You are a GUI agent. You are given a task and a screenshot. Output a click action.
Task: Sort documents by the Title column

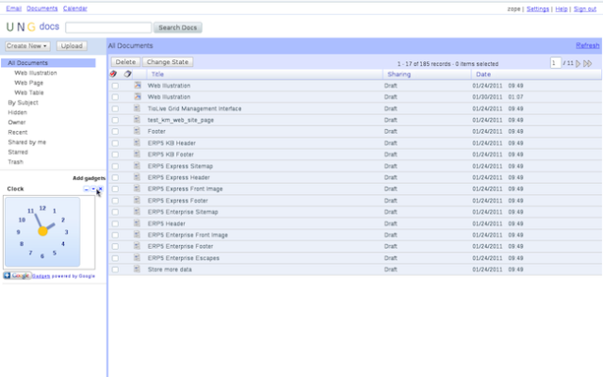(157, 74)
